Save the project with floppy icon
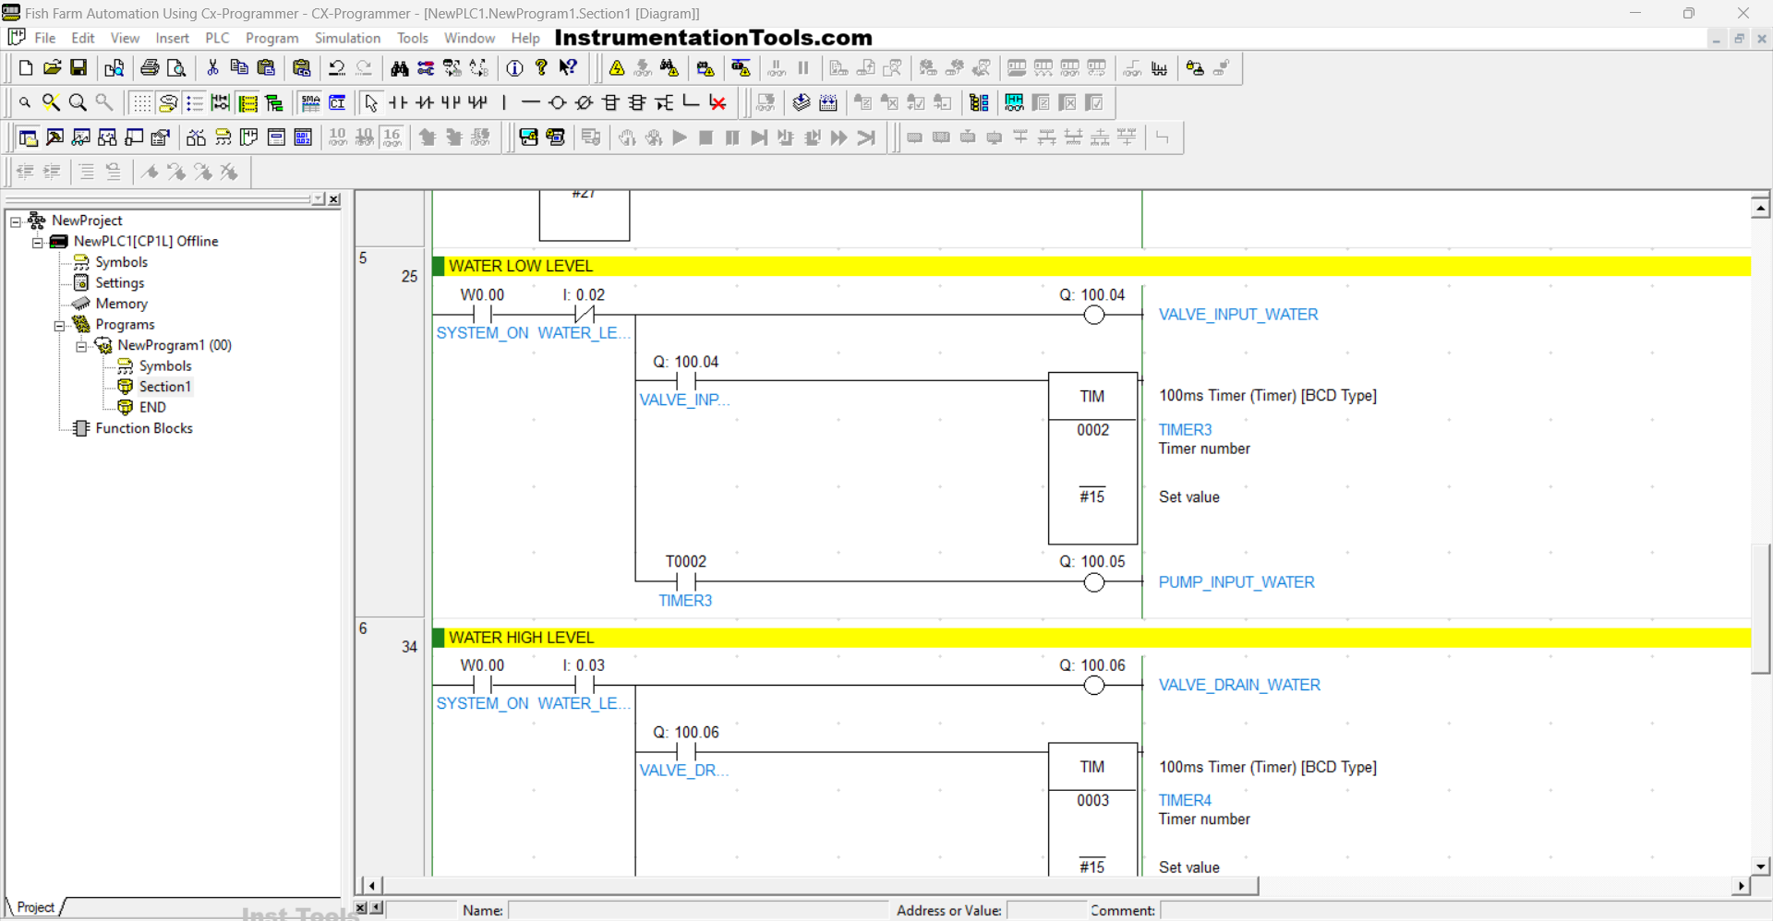This screenshot has width=1773, height=921. click(x=79, y=68)
